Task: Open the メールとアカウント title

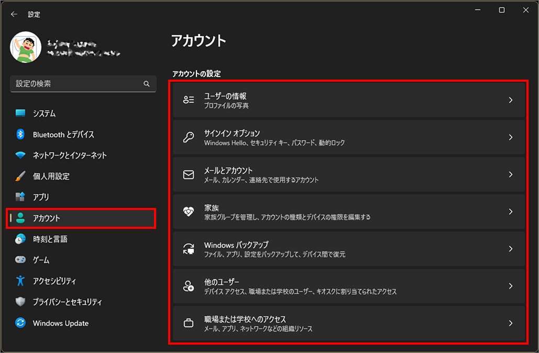Action: coord(228,171)
